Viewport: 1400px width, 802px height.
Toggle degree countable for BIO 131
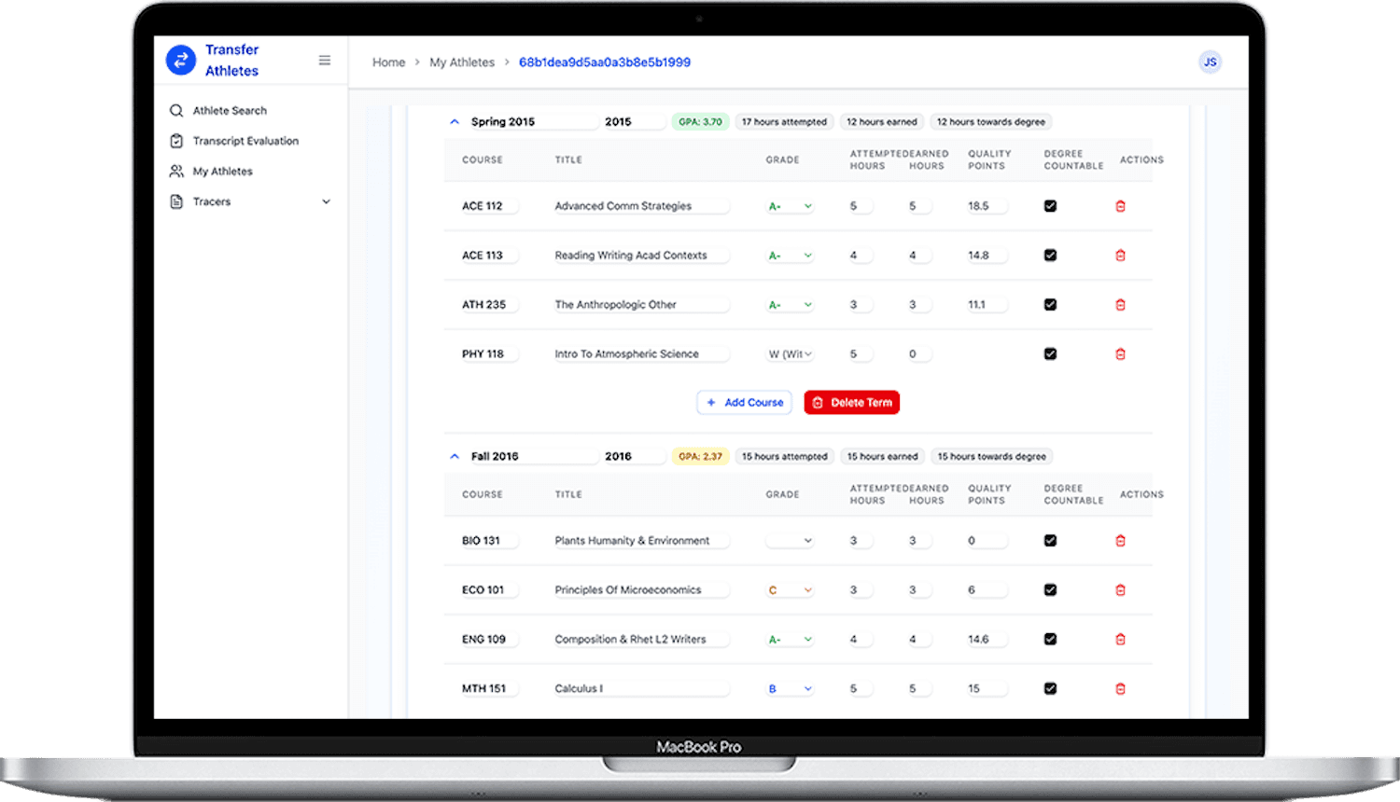(x=1050, y=541)
